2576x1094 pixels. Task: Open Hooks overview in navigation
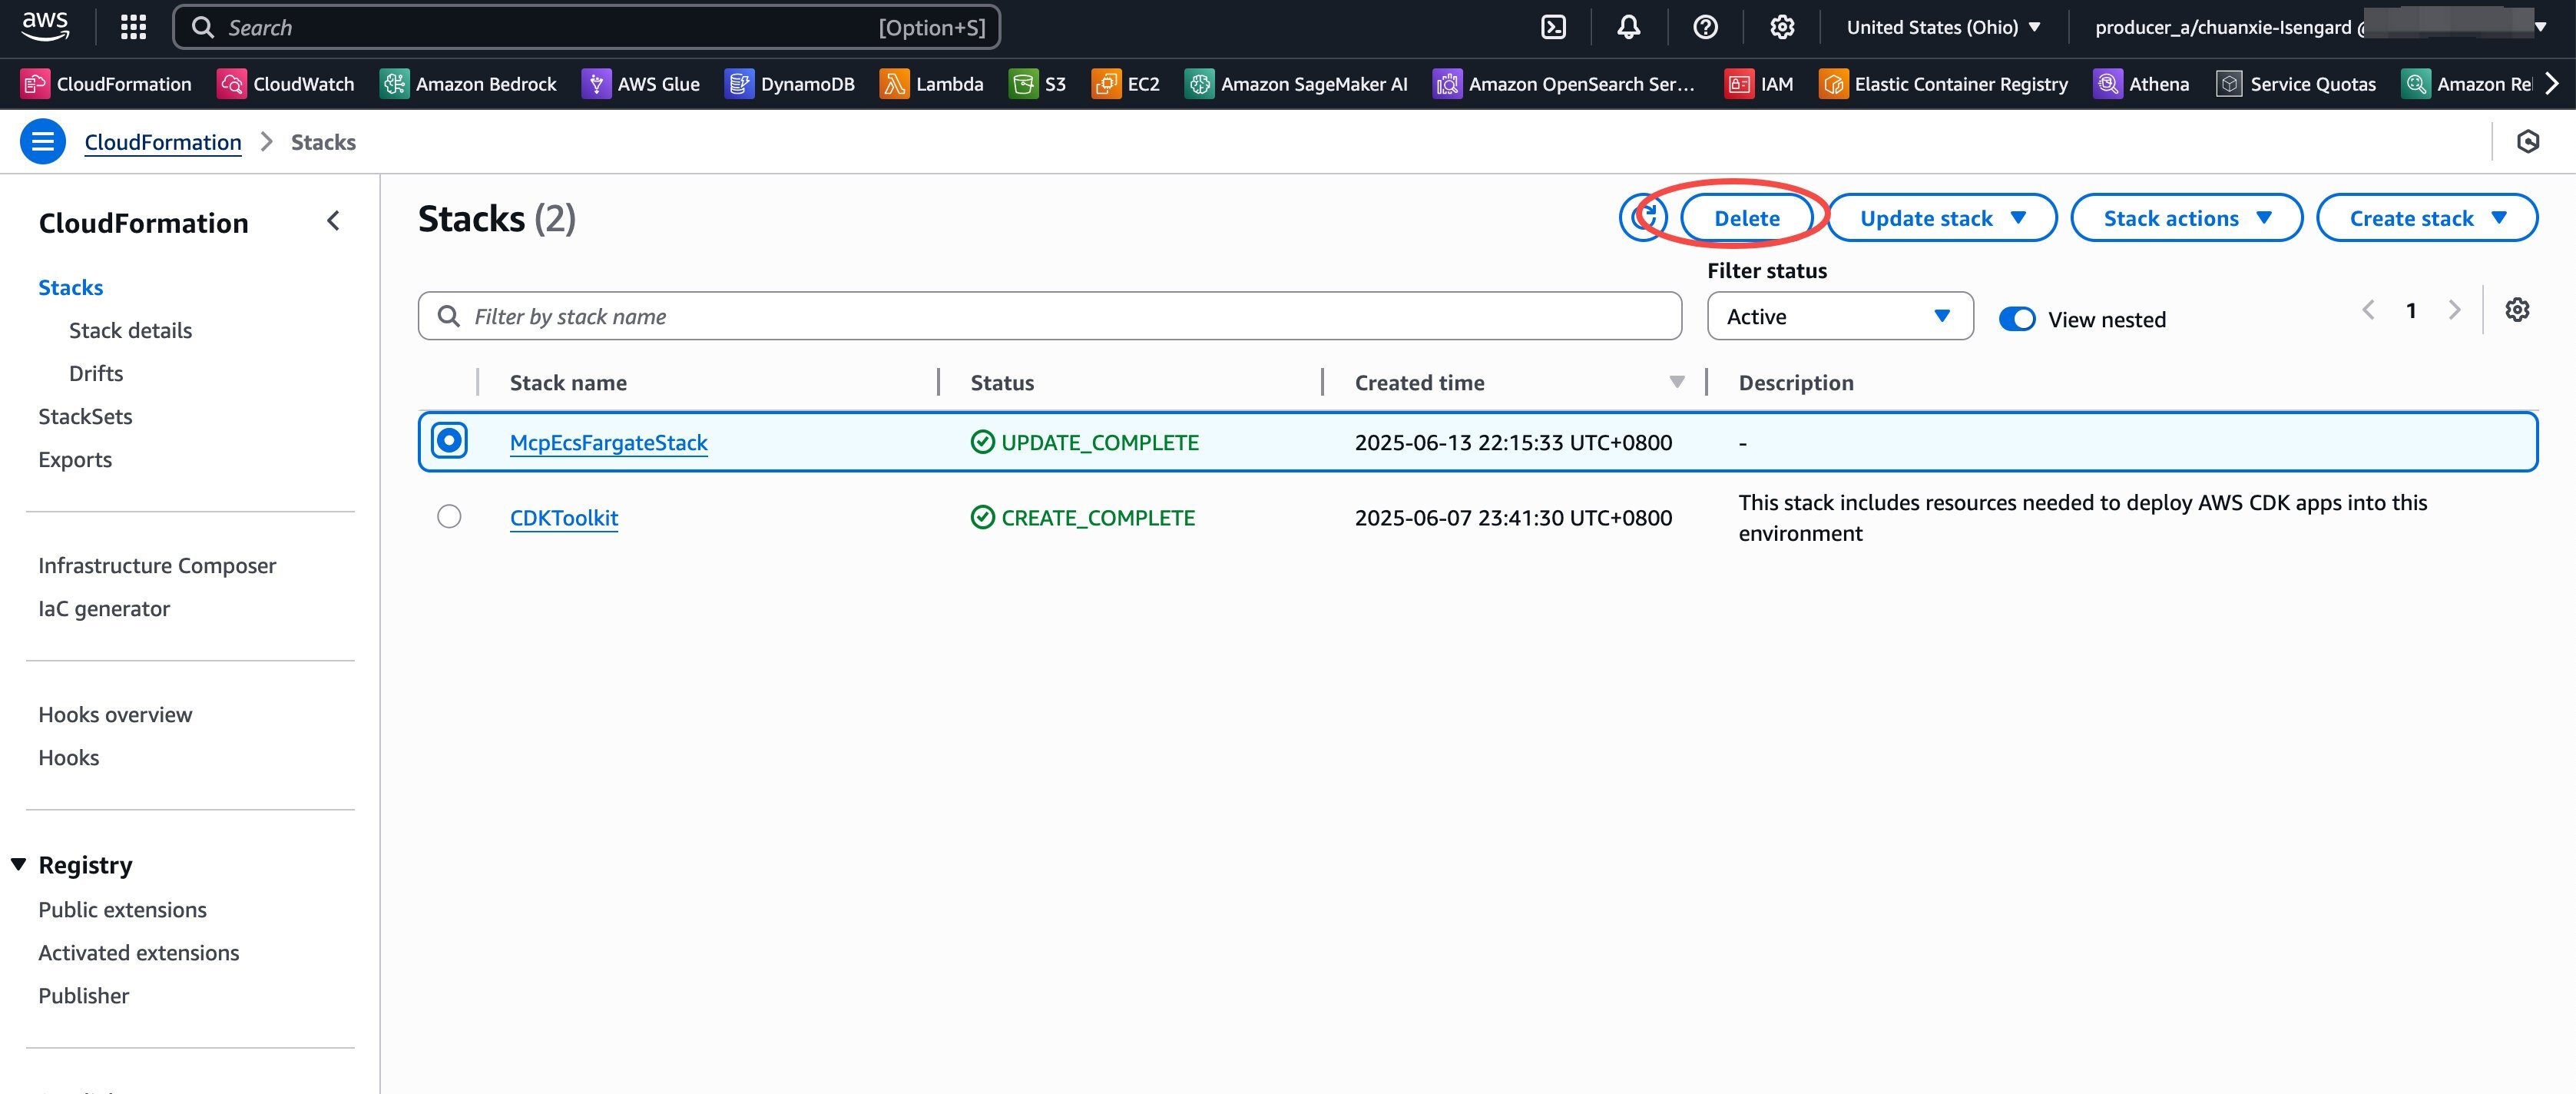115,715
